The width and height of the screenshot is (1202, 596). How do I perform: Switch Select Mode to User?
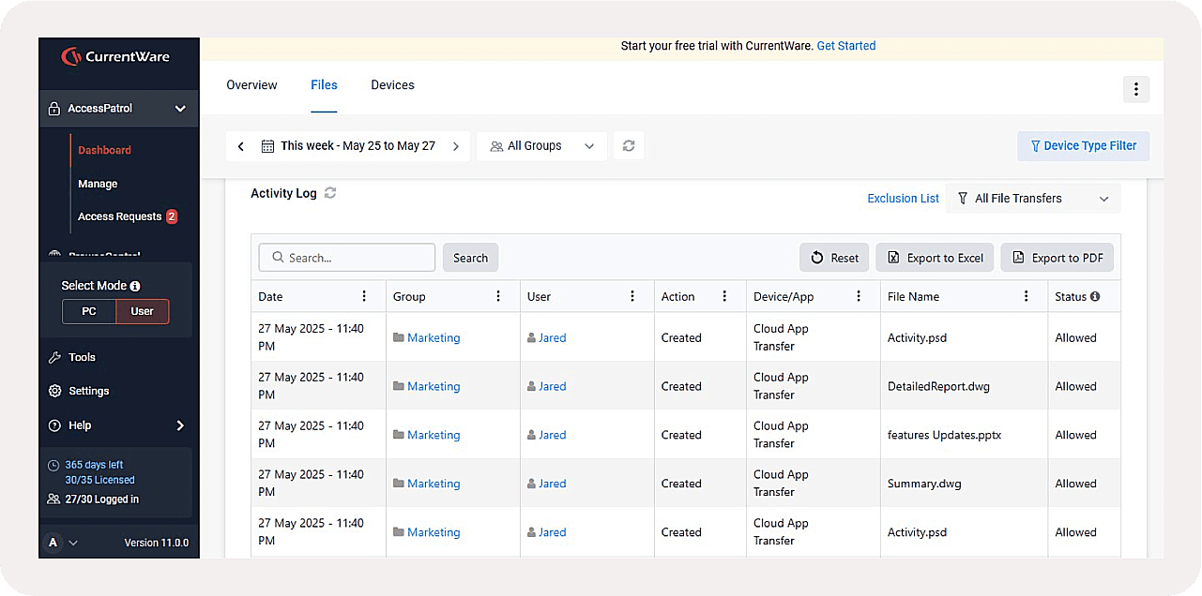coord(143,311)
